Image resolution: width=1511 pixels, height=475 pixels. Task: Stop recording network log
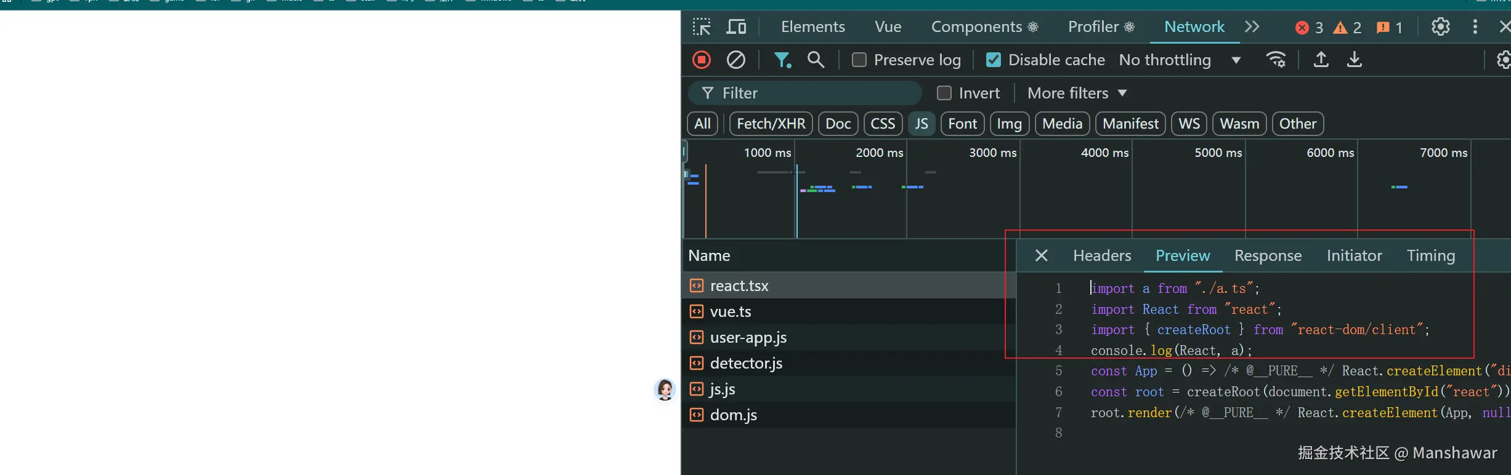pos(702,60)
